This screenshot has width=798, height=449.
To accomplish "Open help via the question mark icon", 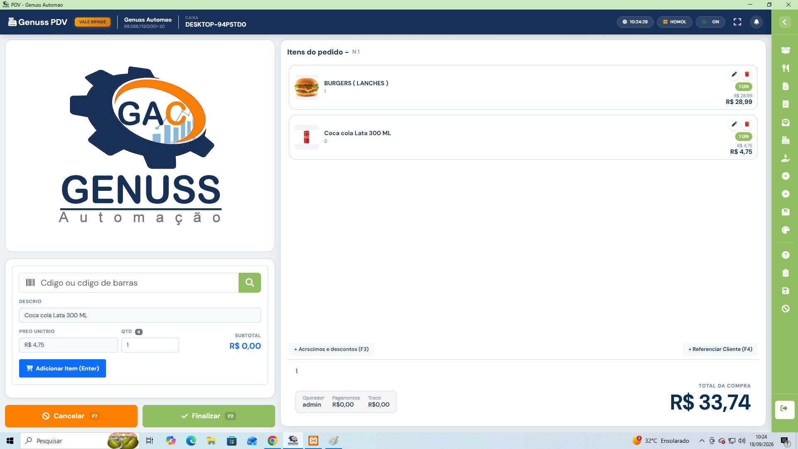I will click(786, 255).
